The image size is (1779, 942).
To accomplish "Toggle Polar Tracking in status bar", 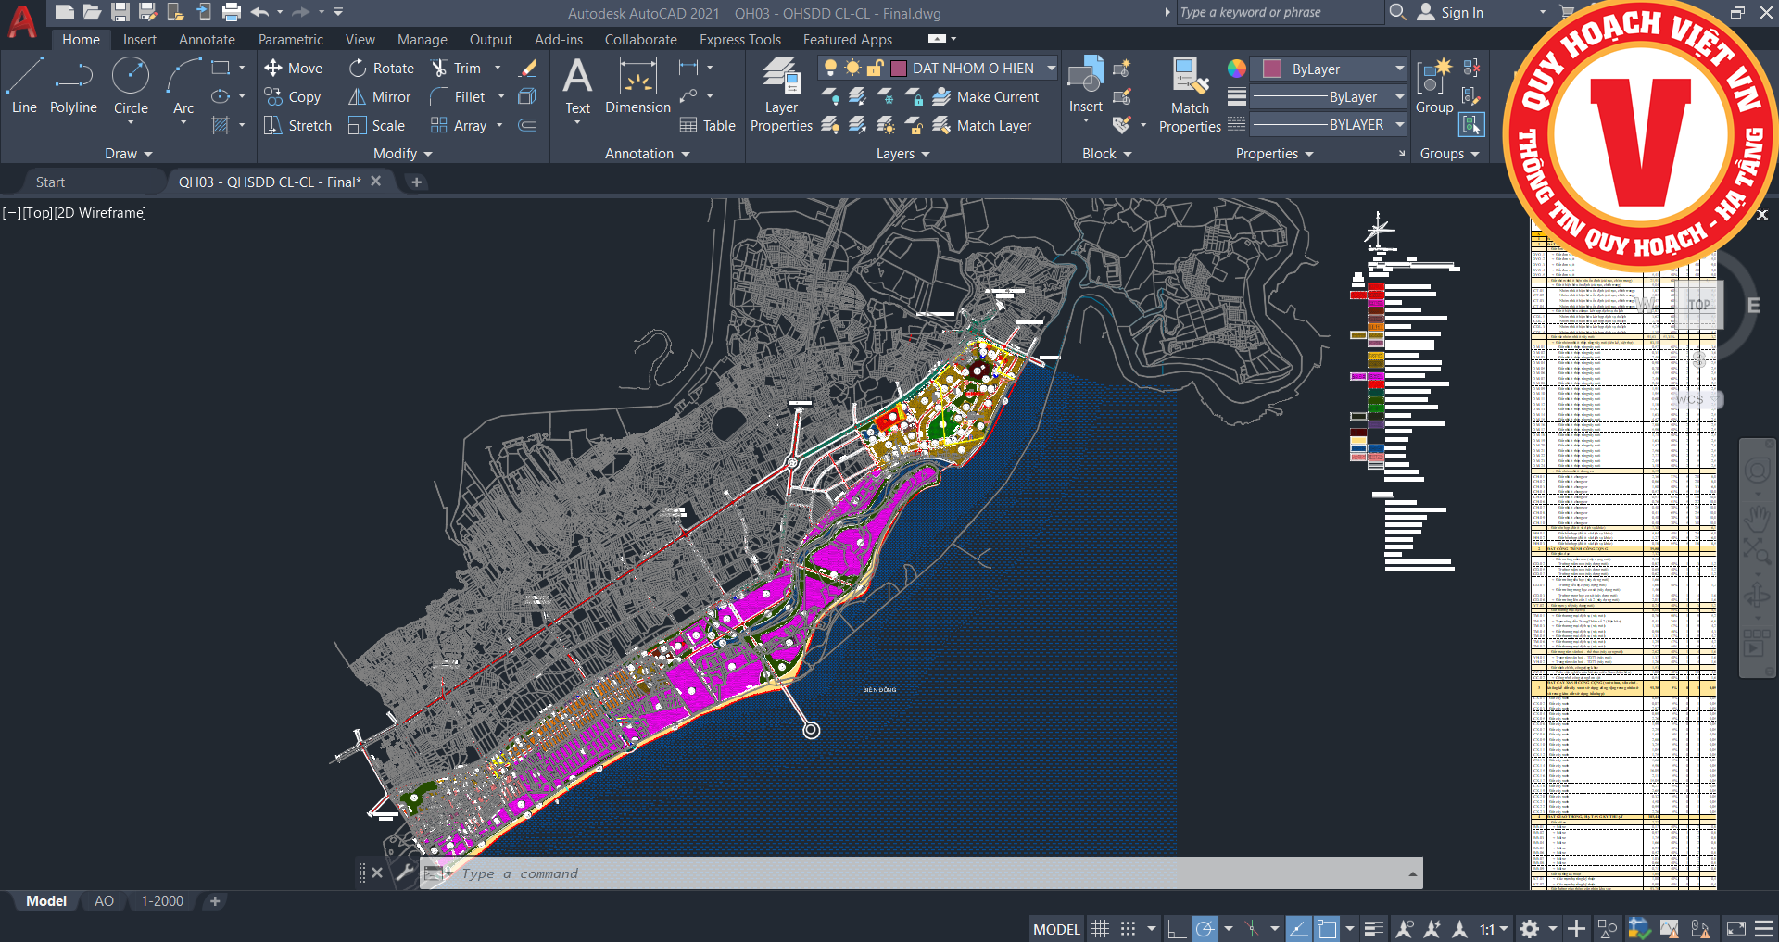I will click(1205, 929).
